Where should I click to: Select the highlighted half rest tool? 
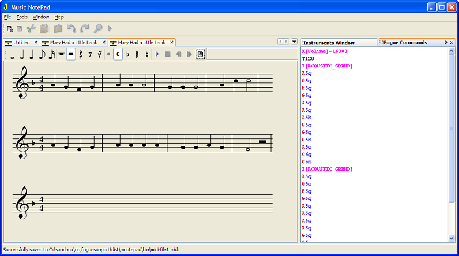[x=71, y=54]
